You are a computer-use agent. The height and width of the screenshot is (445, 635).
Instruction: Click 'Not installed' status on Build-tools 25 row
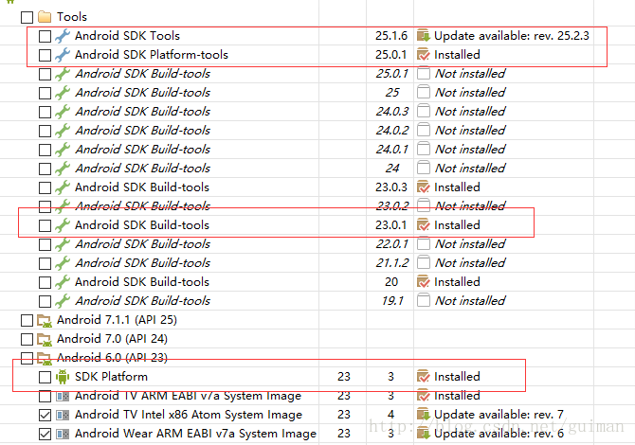coord(470,92)
